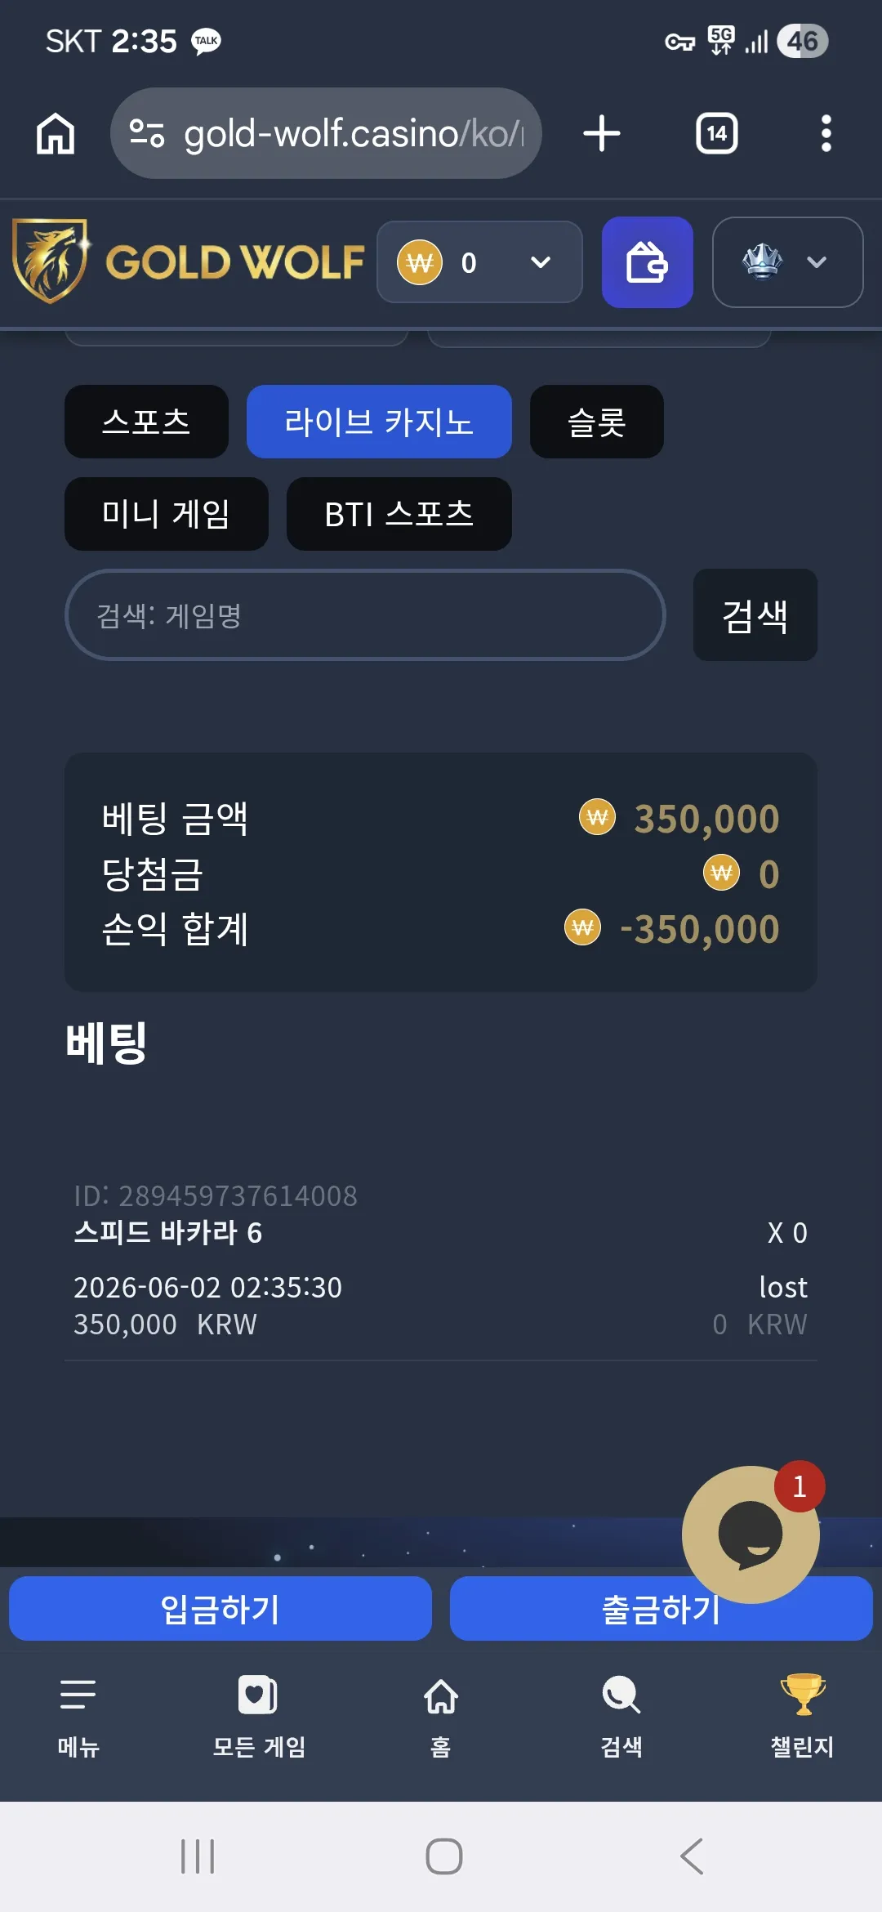Image resolution: width=882 pixels, height=1912 pixels.
Task: Open the live chat bubble
Action: click(x=751, y=1535)
